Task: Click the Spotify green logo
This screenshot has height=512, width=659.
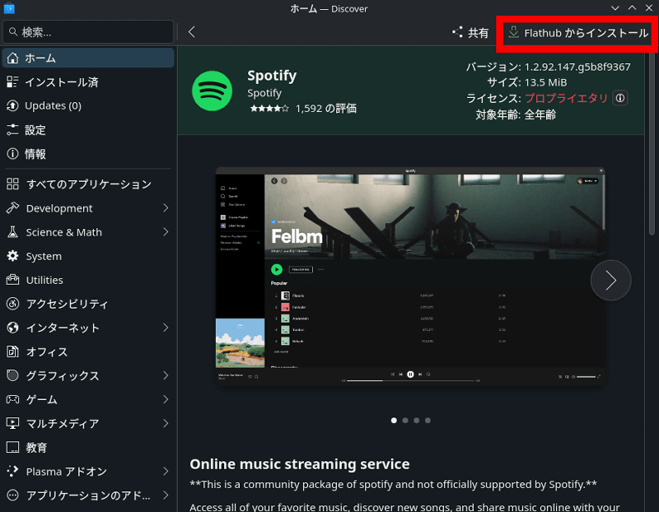Action: tap(212, 91)
